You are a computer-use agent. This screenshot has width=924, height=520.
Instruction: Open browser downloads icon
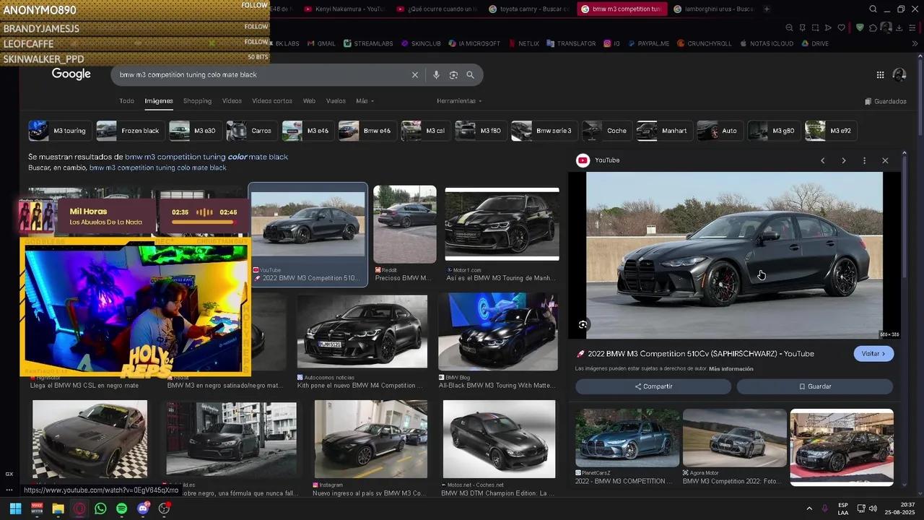point(899,27)
